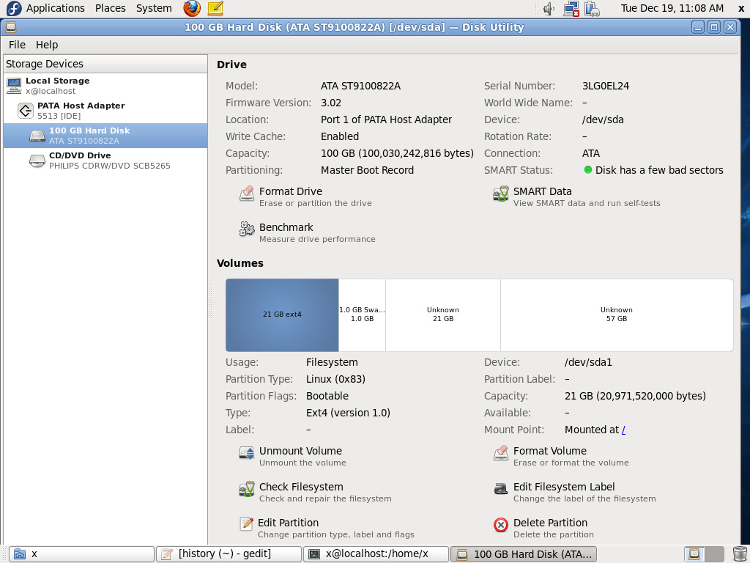Click the Check Filesystem icon
The image size is (750, 563).
(x=247, y=490)
